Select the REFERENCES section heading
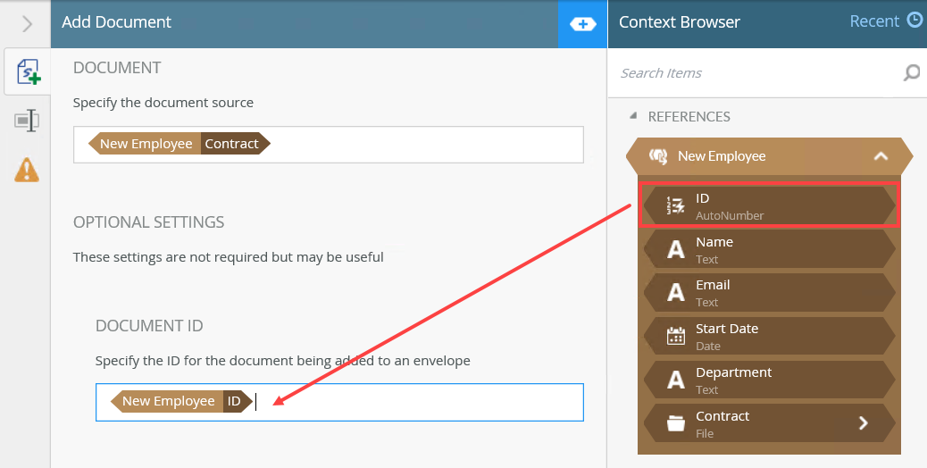 click(689, 116)
